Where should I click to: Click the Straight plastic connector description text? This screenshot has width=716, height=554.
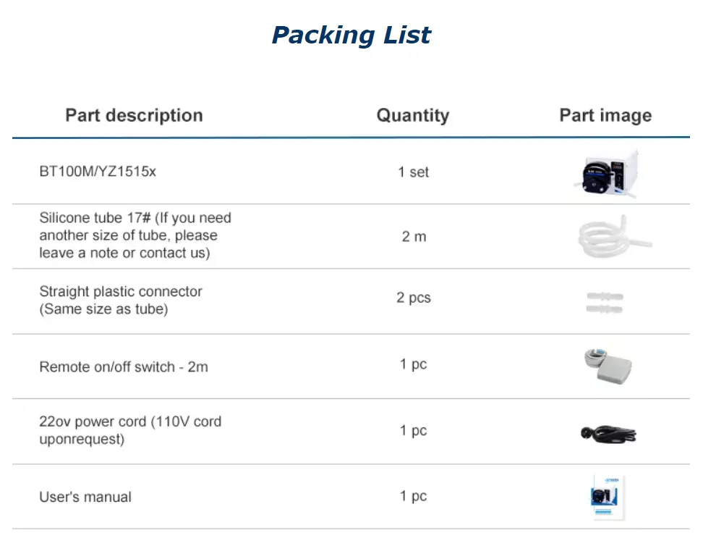121,301
